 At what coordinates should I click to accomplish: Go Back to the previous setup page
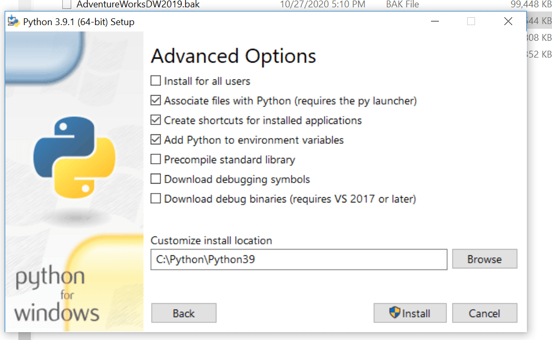[183, 313]
